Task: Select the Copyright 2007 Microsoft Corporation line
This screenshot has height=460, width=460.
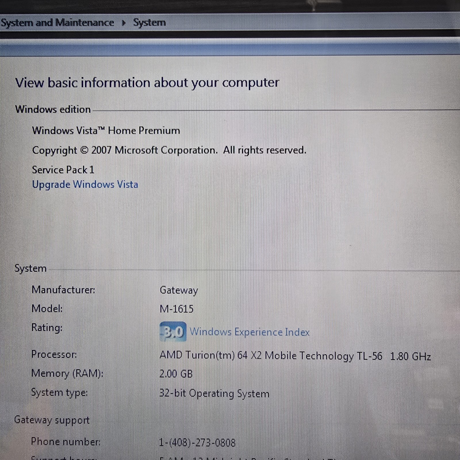Action: pyautogui.click(x=169, y=150)
